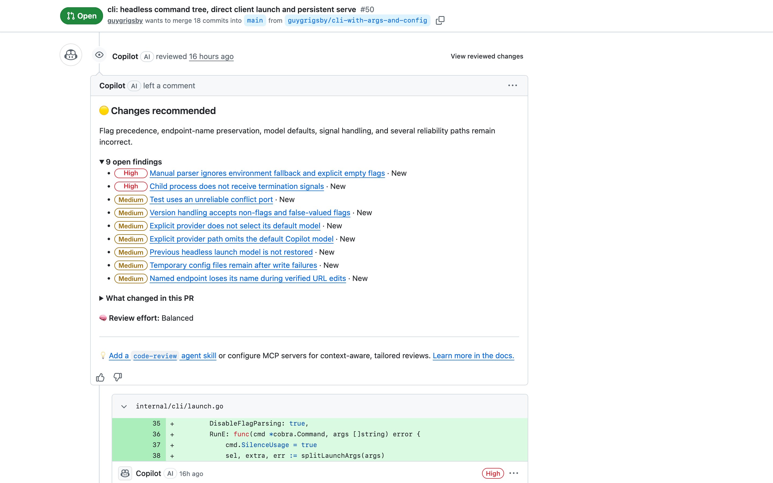Click the AI label next to Copilot reviewed
The width and height of the screenshot is (773, 483).
click(x=147, y=57)
